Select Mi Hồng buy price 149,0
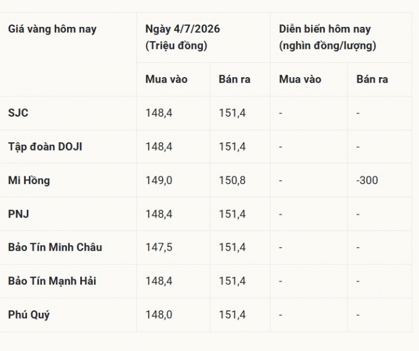This screenshot has width=419, height=351. point(159,181)
